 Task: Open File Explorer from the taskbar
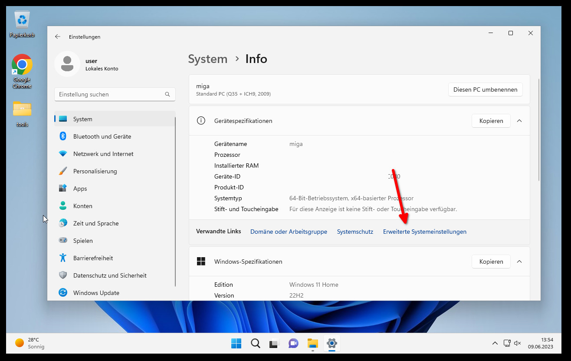[313, 344]
